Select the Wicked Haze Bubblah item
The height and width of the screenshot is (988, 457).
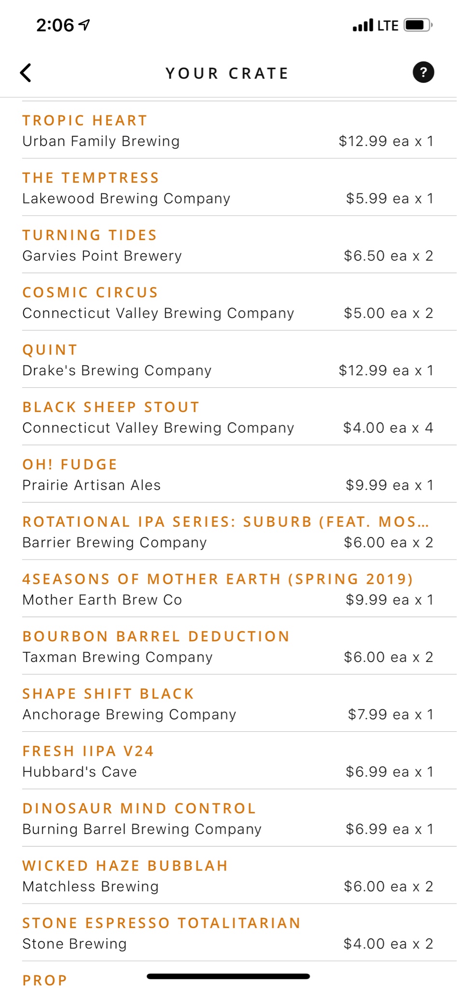pos(228,876)
